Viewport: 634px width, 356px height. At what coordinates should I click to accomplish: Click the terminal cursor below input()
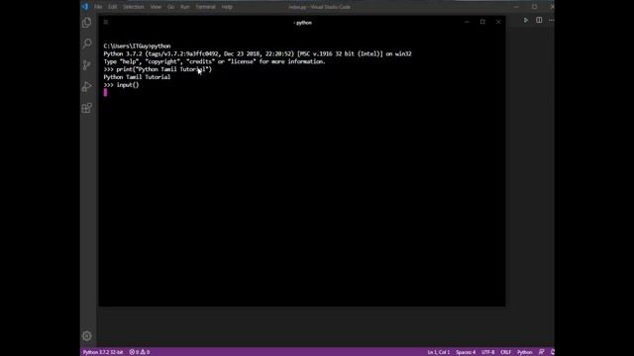tap(105, 92)
